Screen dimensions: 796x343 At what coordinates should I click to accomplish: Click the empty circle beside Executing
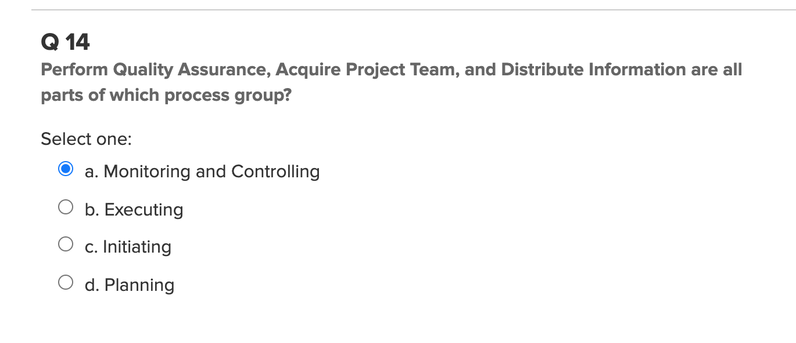point(66,207)
